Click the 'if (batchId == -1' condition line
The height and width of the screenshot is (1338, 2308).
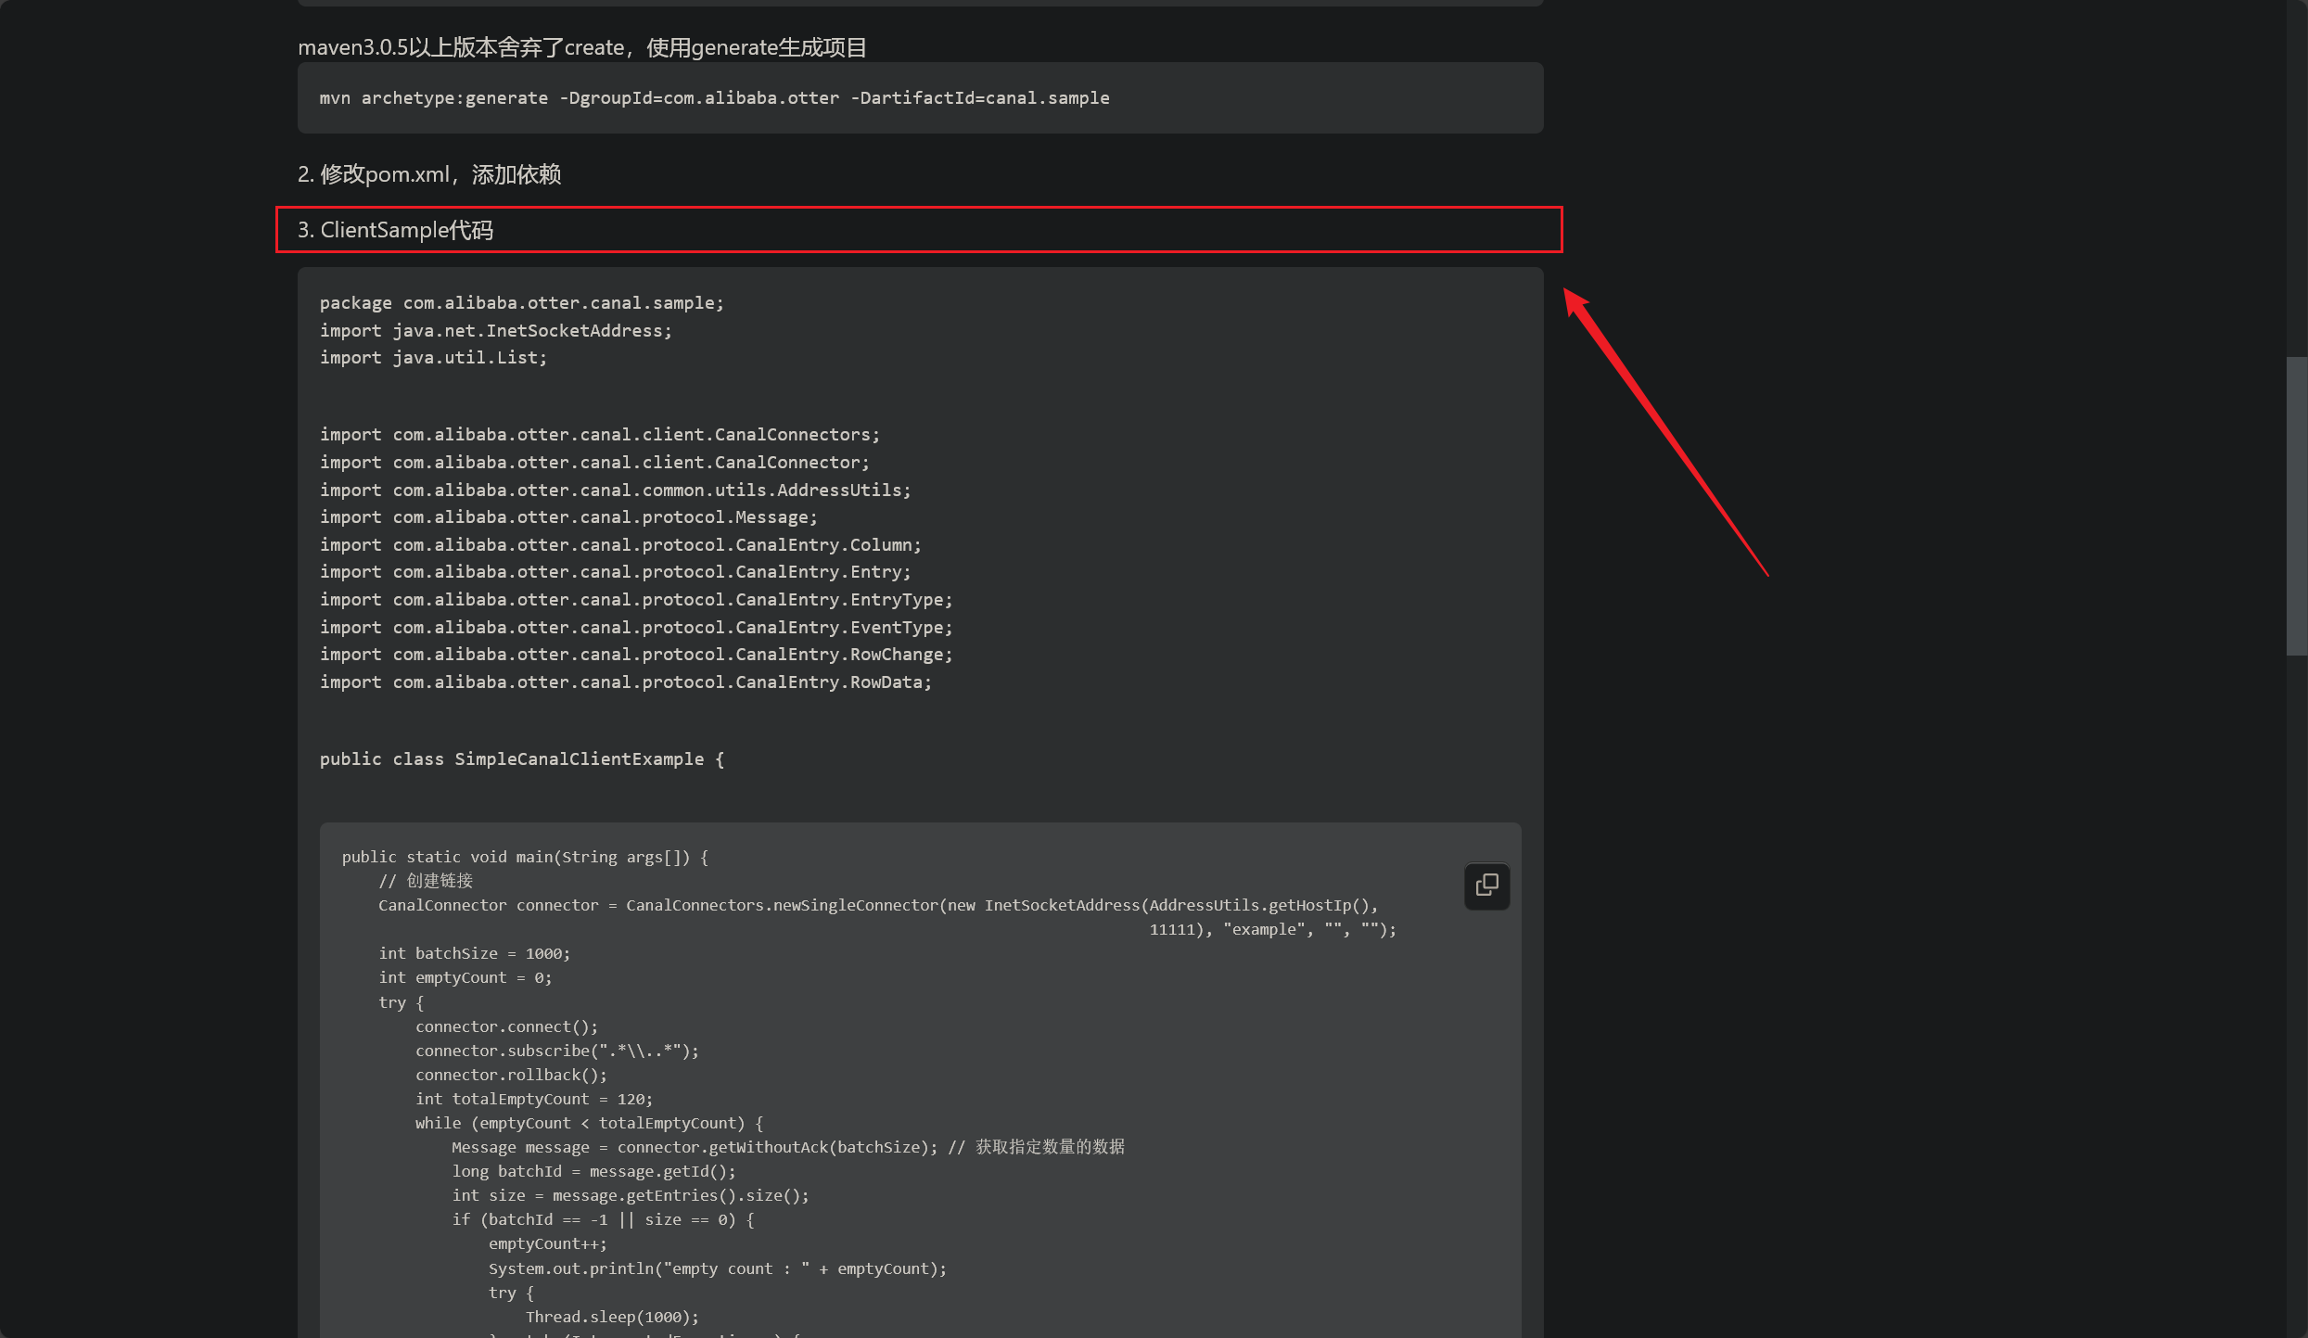tap(603, 1220)
